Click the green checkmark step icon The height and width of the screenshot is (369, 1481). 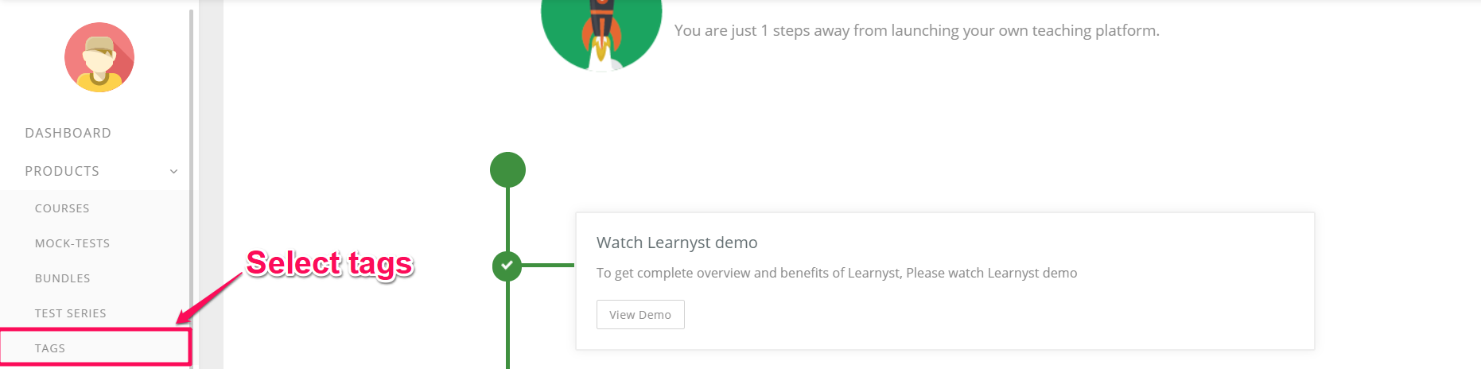pyautogui.click(x=507, y=266)
